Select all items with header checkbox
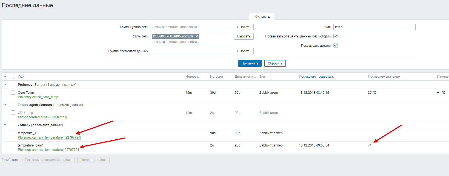Viewport: 449px width, 176px height. point(13,77)
